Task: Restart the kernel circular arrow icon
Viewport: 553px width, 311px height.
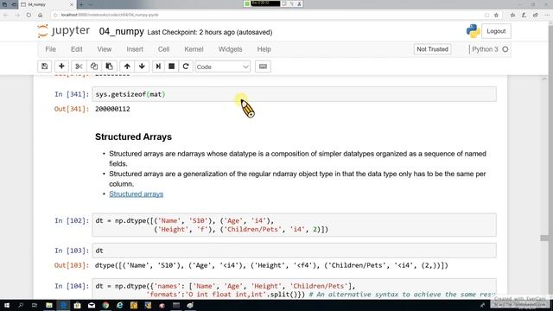Action: 186,67
